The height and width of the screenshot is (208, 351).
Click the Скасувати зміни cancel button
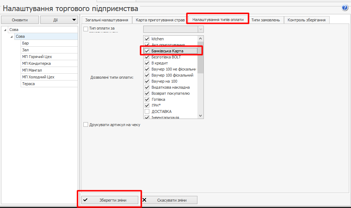[169, 200]
